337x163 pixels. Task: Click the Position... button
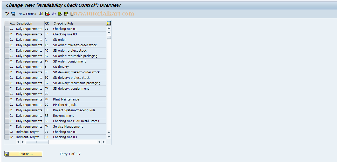(x=23, y=154)
